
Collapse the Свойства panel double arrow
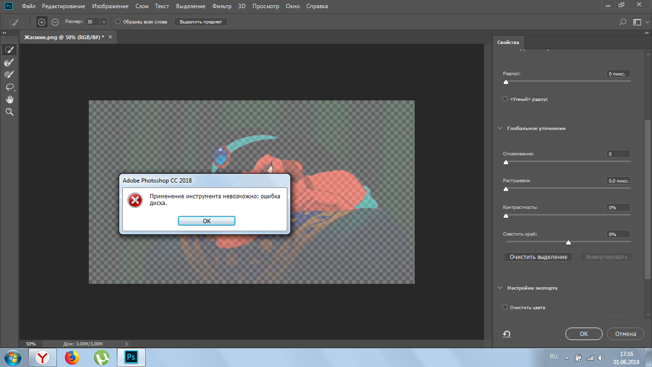click(646, 32)
